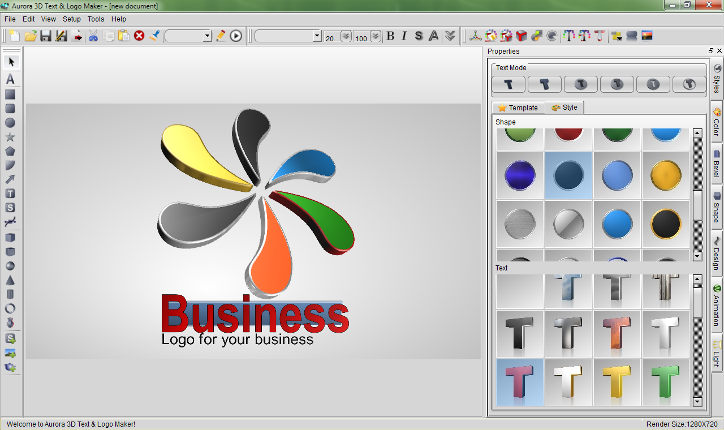724x430 pixels.
Task: Select the Arrow shape tool
Action: click(x=10, y=179)
